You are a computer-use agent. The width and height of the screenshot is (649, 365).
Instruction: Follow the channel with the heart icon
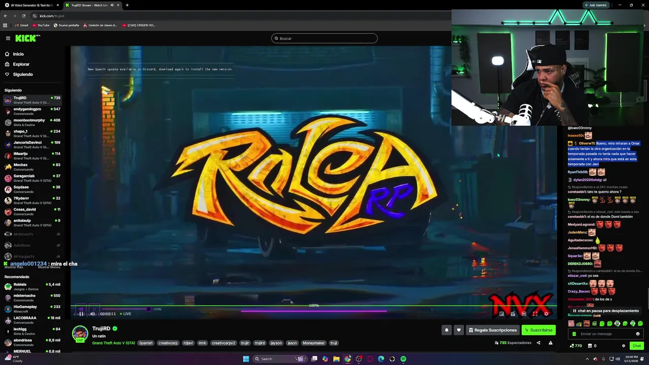pyautogui.click(x=459, y=330)
